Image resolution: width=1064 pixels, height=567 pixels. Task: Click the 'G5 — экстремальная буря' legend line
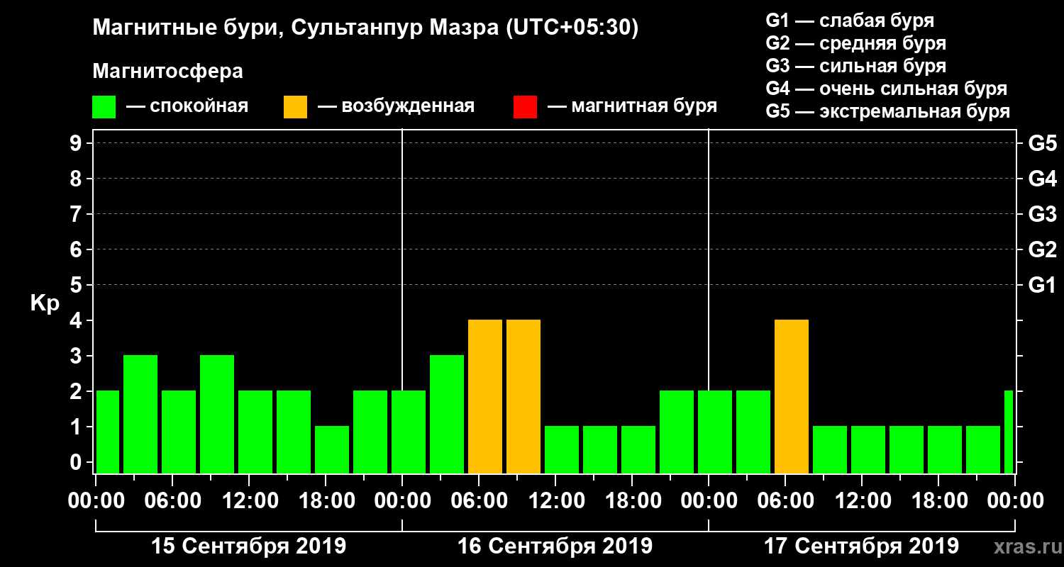point(888,112)
